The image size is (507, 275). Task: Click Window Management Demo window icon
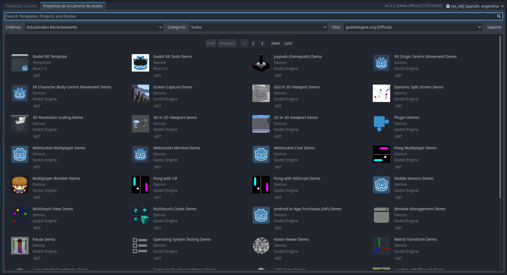(x=381, y=215)
